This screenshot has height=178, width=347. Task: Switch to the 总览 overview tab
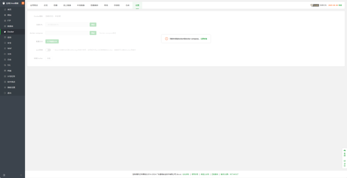click(x=46, y=5)
